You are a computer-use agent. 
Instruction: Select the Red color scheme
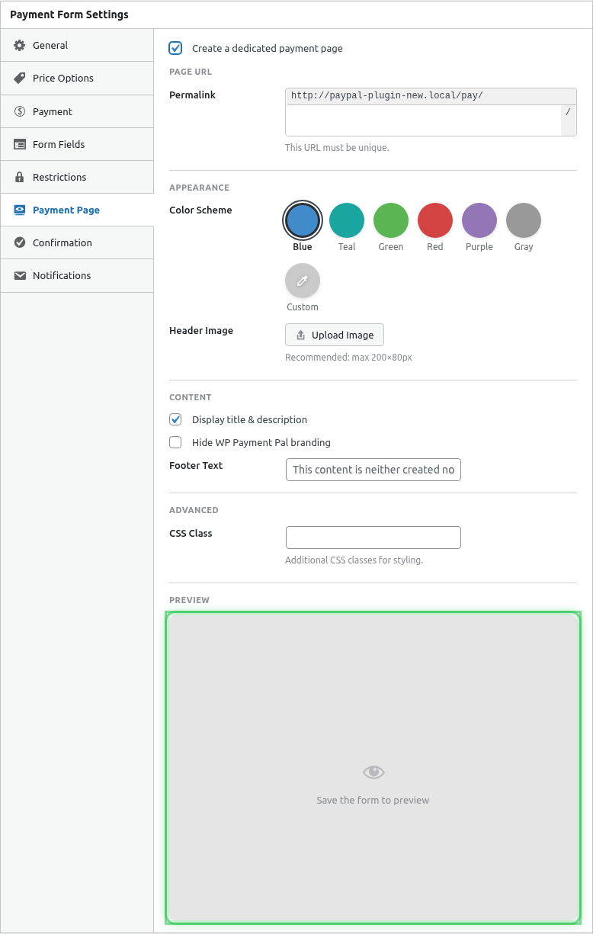point(434,220)
